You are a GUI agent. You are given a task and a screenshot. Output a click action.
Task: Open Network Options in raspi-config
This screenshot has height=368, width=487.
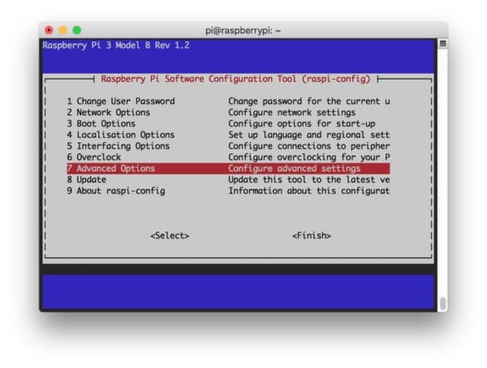coord(108,113)
